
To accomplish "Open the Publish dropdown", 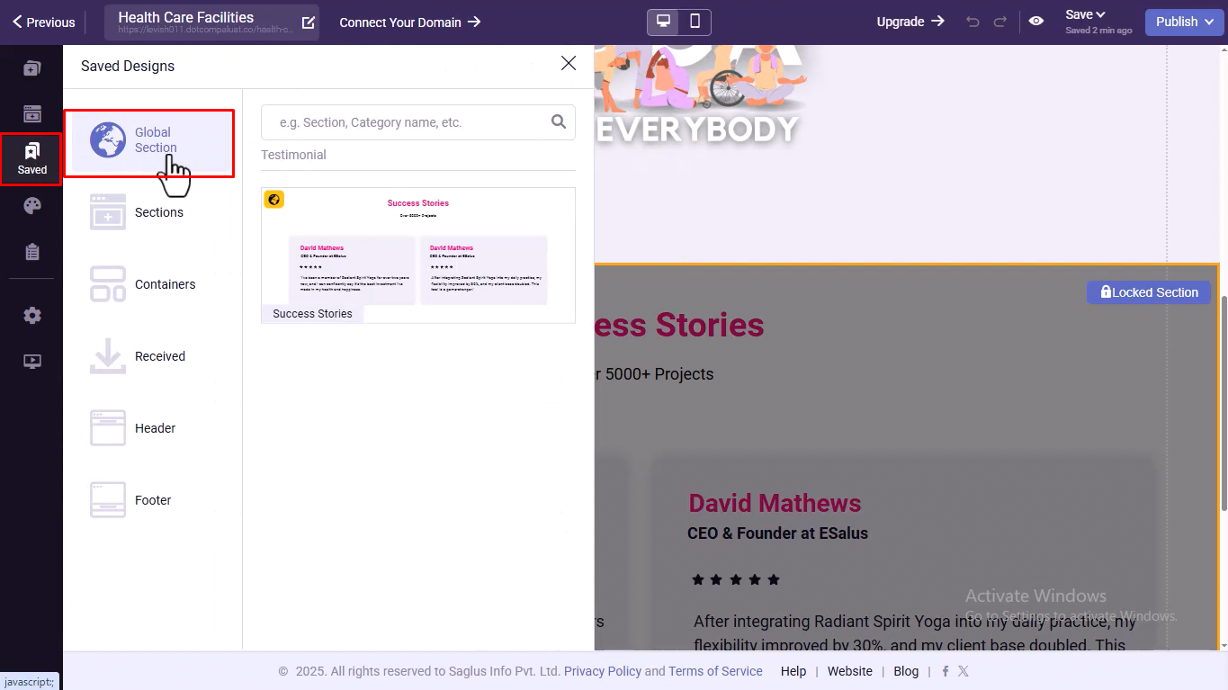I will [x=1184, y=22].
